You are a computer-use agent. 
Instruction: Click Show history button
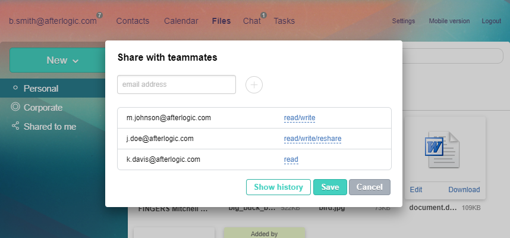coord(278,187)
